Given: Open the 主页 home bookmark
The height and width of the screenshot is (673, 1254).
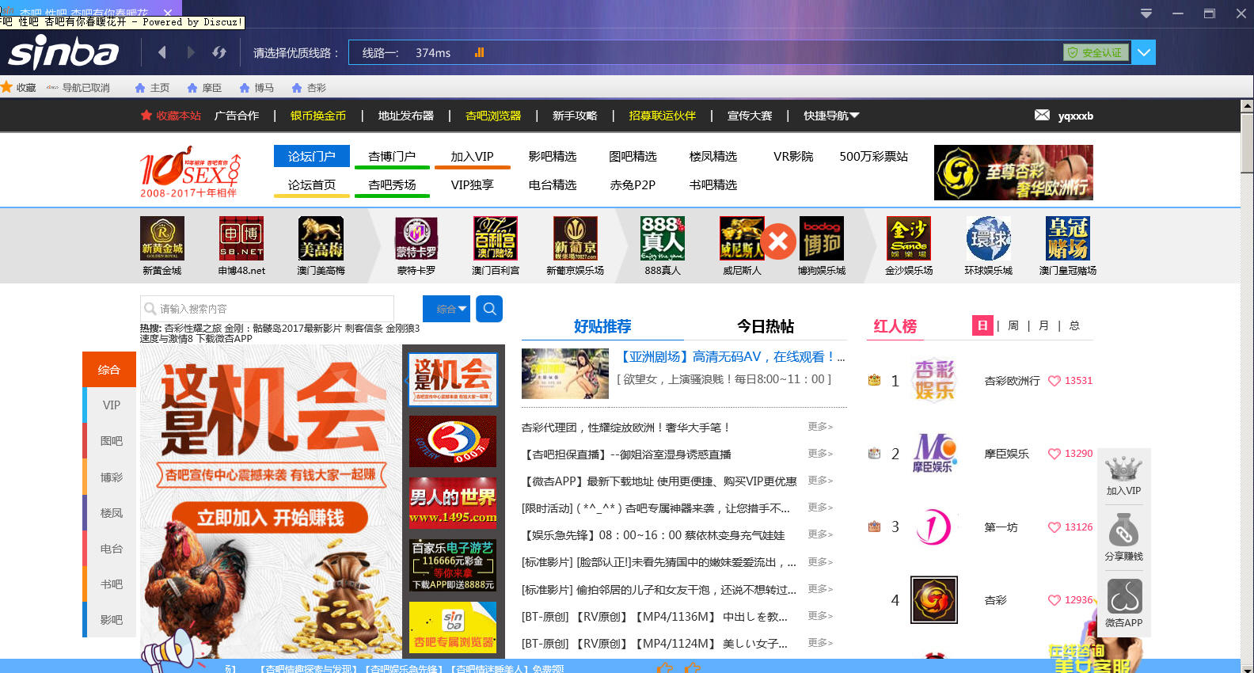Looking at the screenshot, I should click(x=152, y=88).
